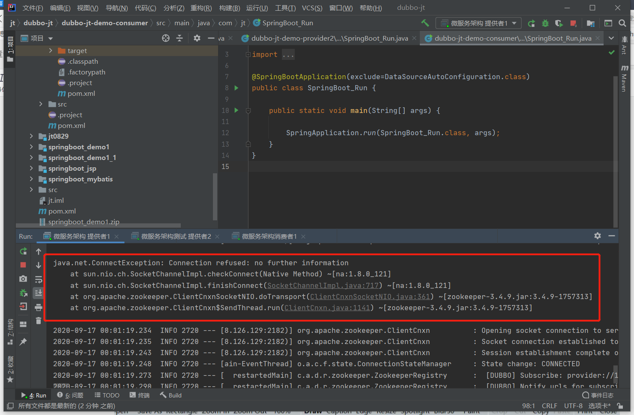The width and height of the screenshot is (634, 415).
Task: Open the Run panel settings gear
Action: (598, 236)
